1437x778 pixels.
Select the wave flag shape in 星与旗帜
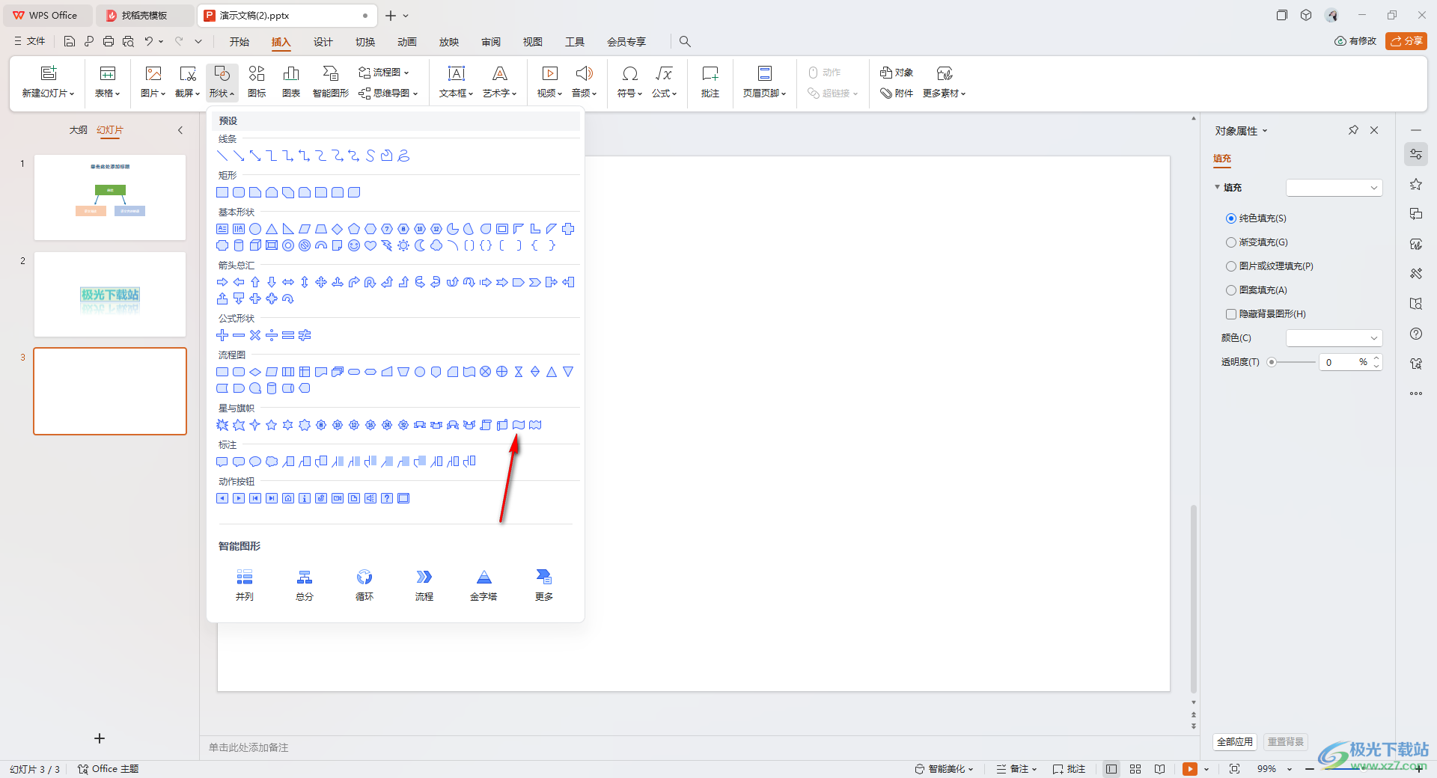[519, 425]
